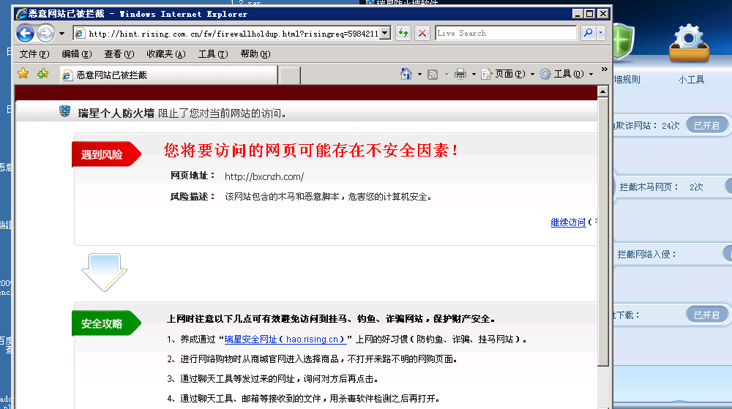The image size is (732, 409).
Task: Expand the address bar URL history dropdown
Action: 385,34
